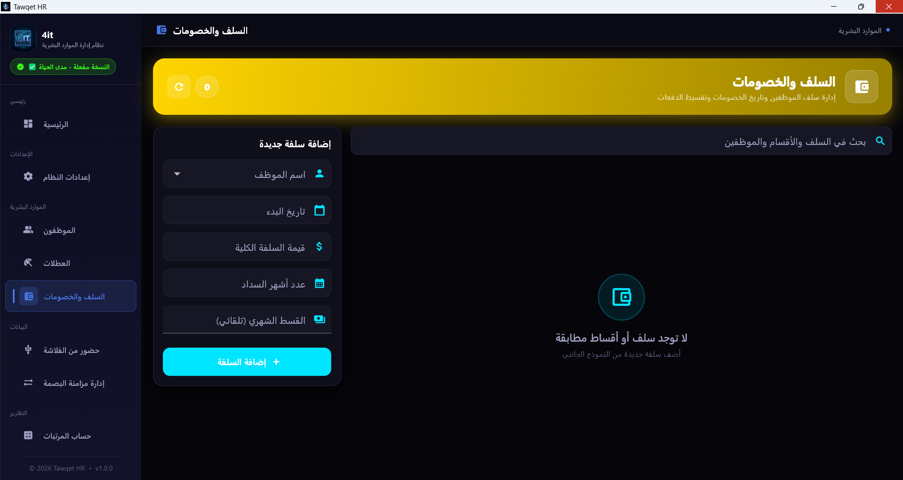Click wallet icon beside page title السلف والخصومات
This screenshot has height=480, width=903.
(161, 30)
